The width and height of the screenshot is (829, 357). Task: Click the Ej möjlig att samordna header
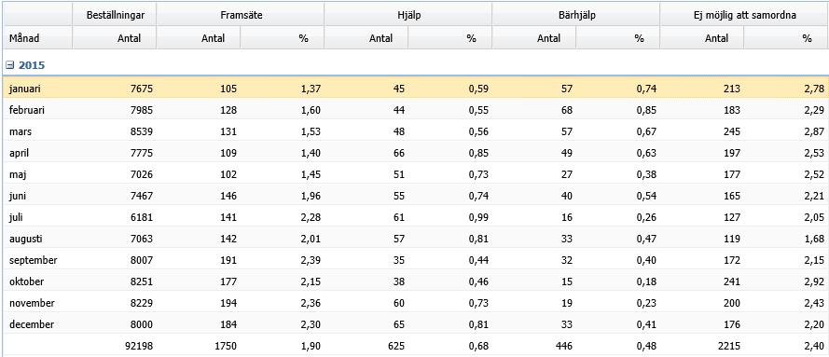(744, 15)
